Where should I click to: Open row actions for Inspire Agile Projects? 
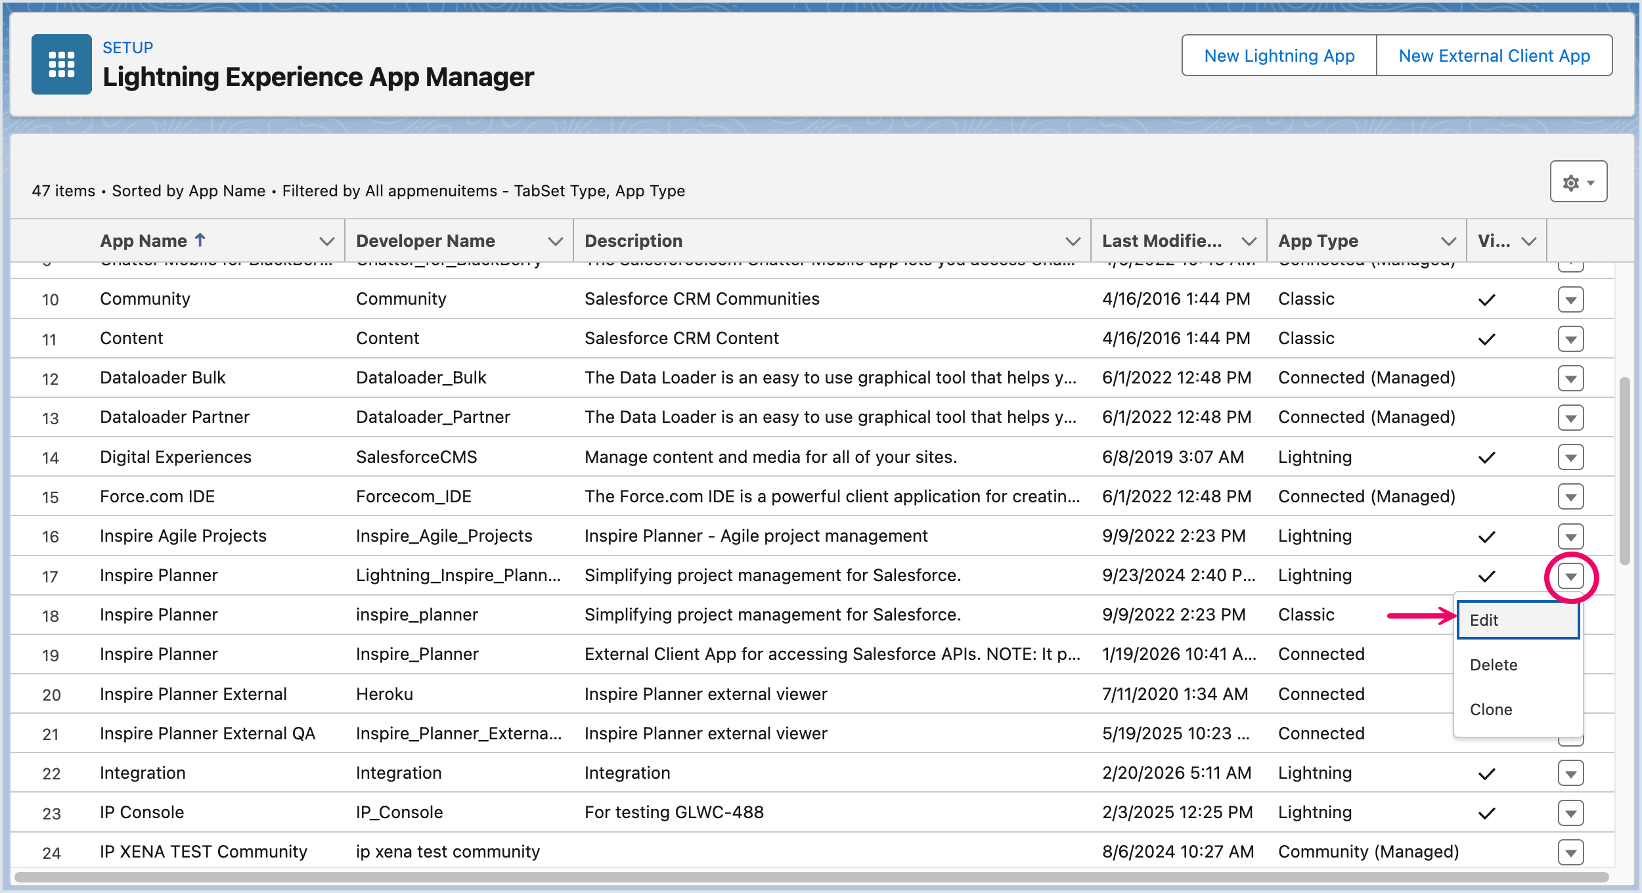pos(1570,536)
